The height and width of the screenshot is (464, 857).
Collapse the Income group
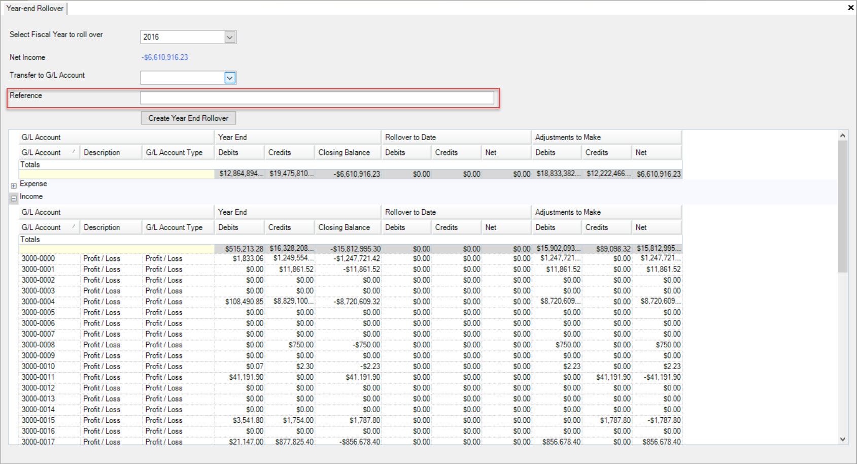pyautogui.click(x=14, y=198)
